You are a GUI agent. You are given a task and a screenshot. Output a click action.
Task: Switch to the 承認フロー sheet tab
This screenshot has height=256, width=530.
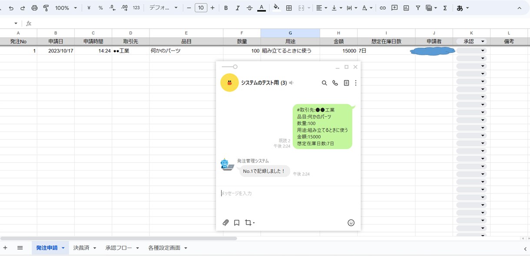pyautogui.click(x=119, y=248)
